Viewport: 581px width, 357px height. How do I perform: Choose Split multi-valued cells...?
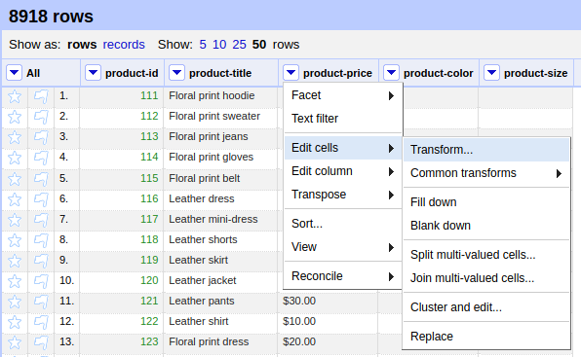(486, 255)
